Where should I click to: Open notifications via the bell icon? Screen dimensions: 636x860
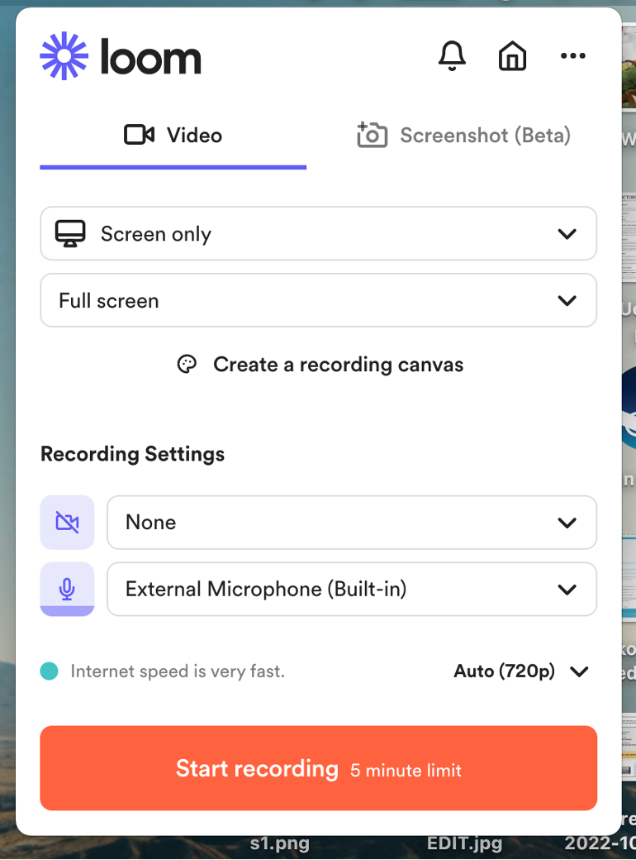pos(451,55)
